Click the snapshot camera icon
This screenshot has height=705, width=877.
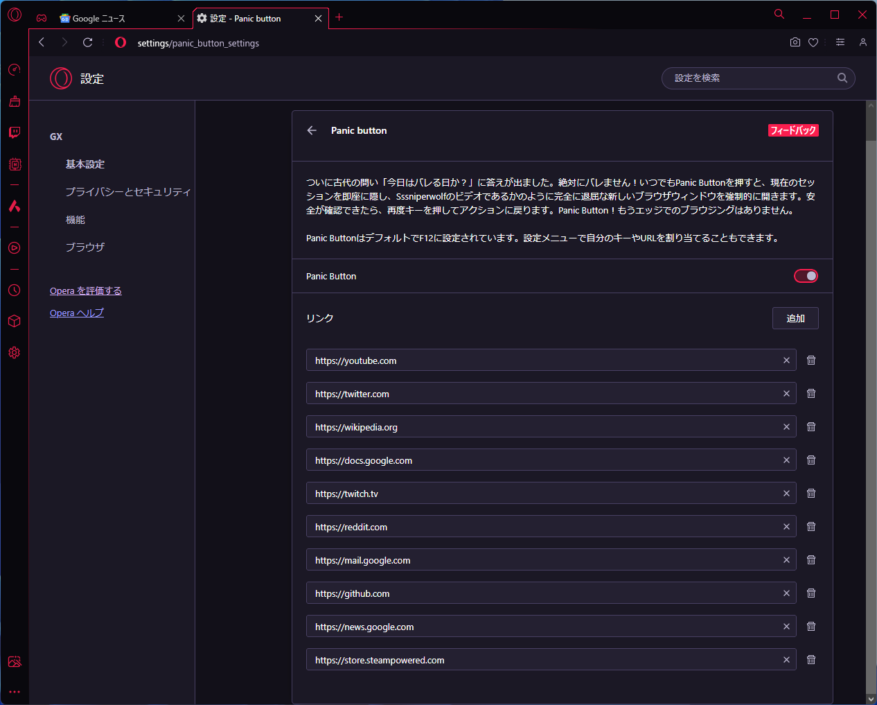[x=795, y=42]
